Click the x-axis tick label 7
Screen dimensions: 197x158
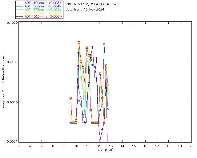[x=42, y=146]
